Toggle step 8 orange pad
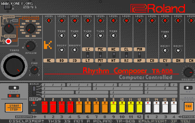195x123 pixels. (x=105, y=107)
